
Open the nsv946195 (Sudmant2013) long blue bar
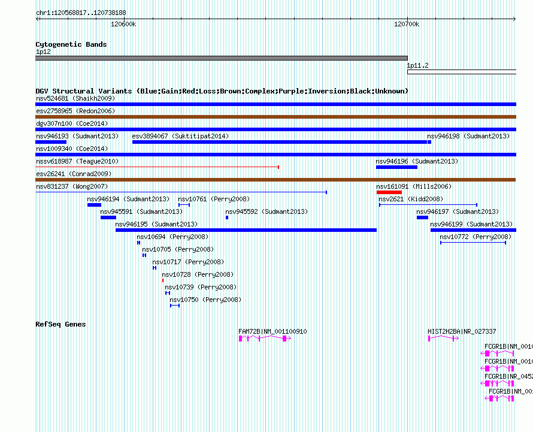coord(246,230)
